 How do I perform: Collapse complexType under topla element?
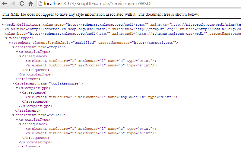pyautogui.click(x=17, y=52)
